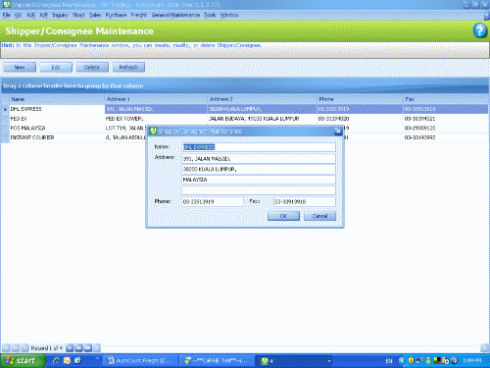Open the Inquiry menu
490x368 pixels.
point(60,15)
